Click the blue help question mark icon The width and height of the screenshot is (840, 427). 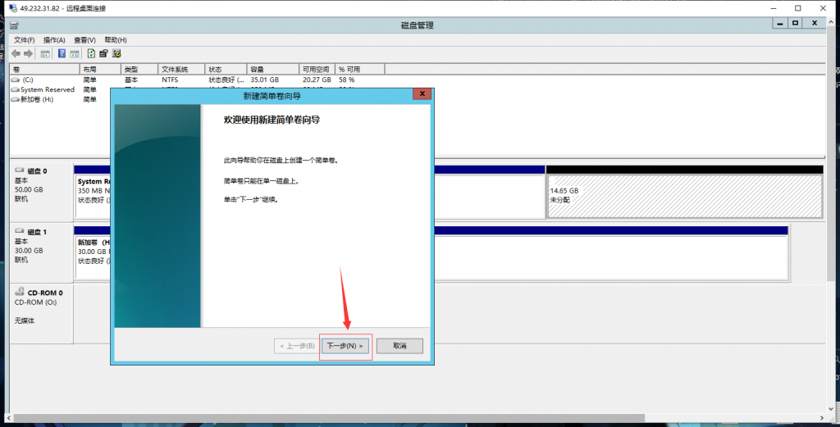point(62,53)
